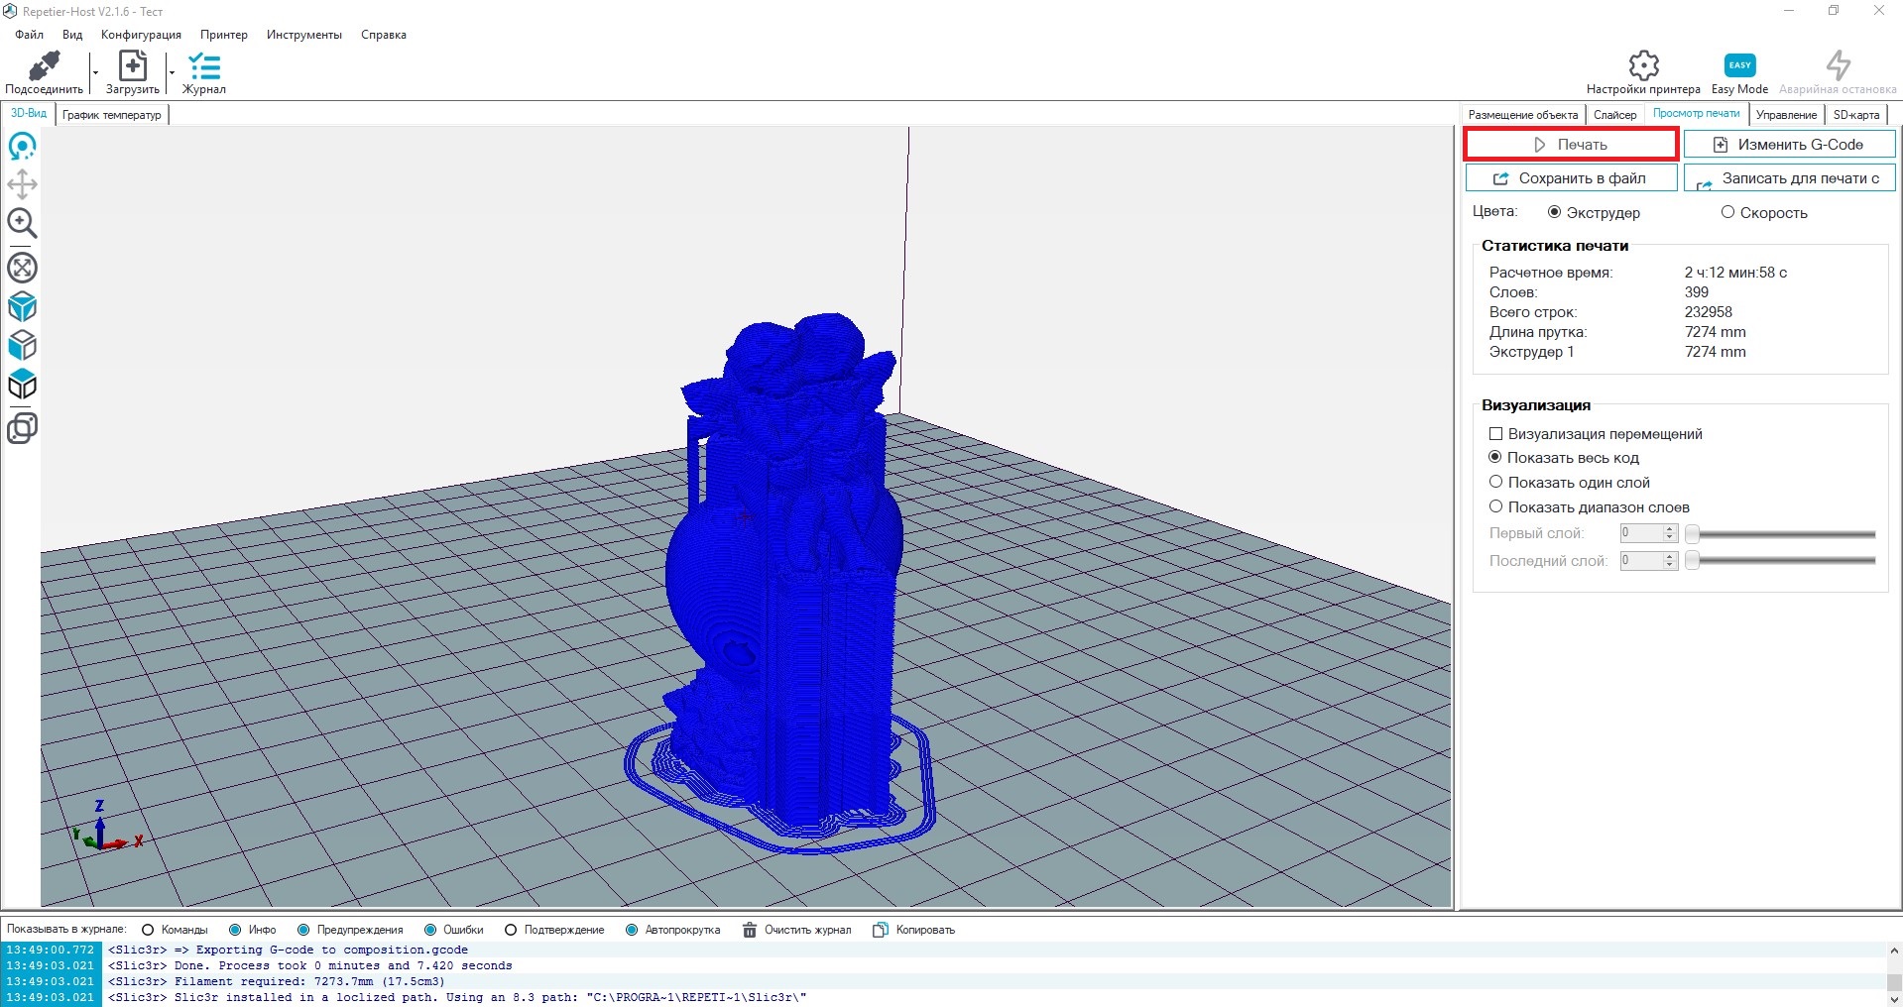Choose Скорость color mode
This screenshot has height=1007, width=1903.
tap(1727, 212)
